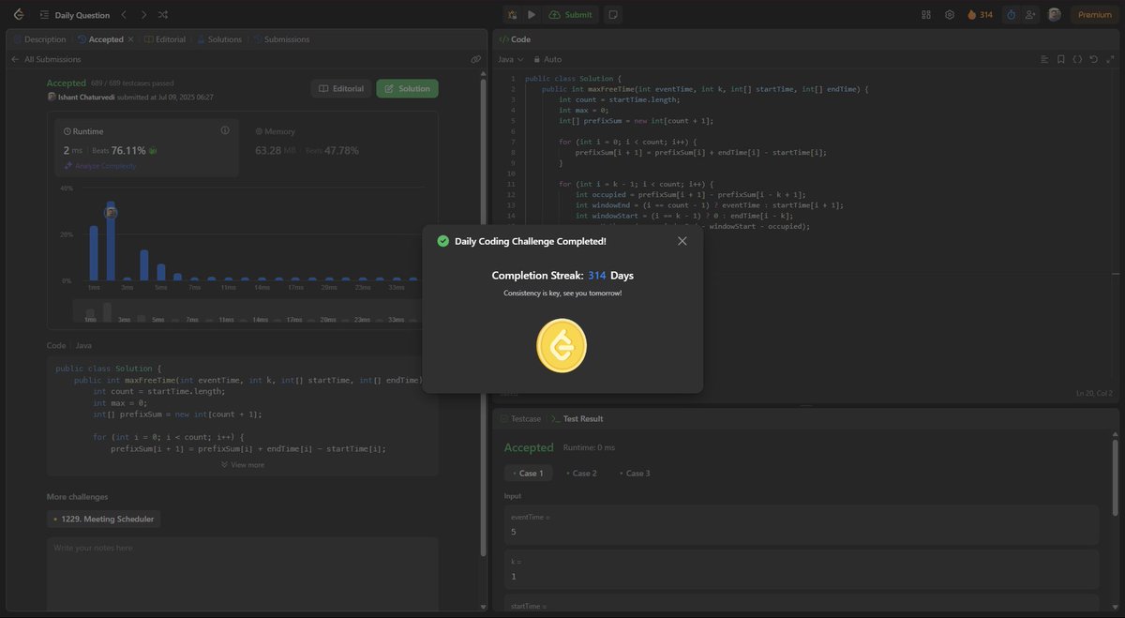This screenshot has height=618, width=1125.
Task: Reset code with the undo arrow icon
Action: (1094, 59)
